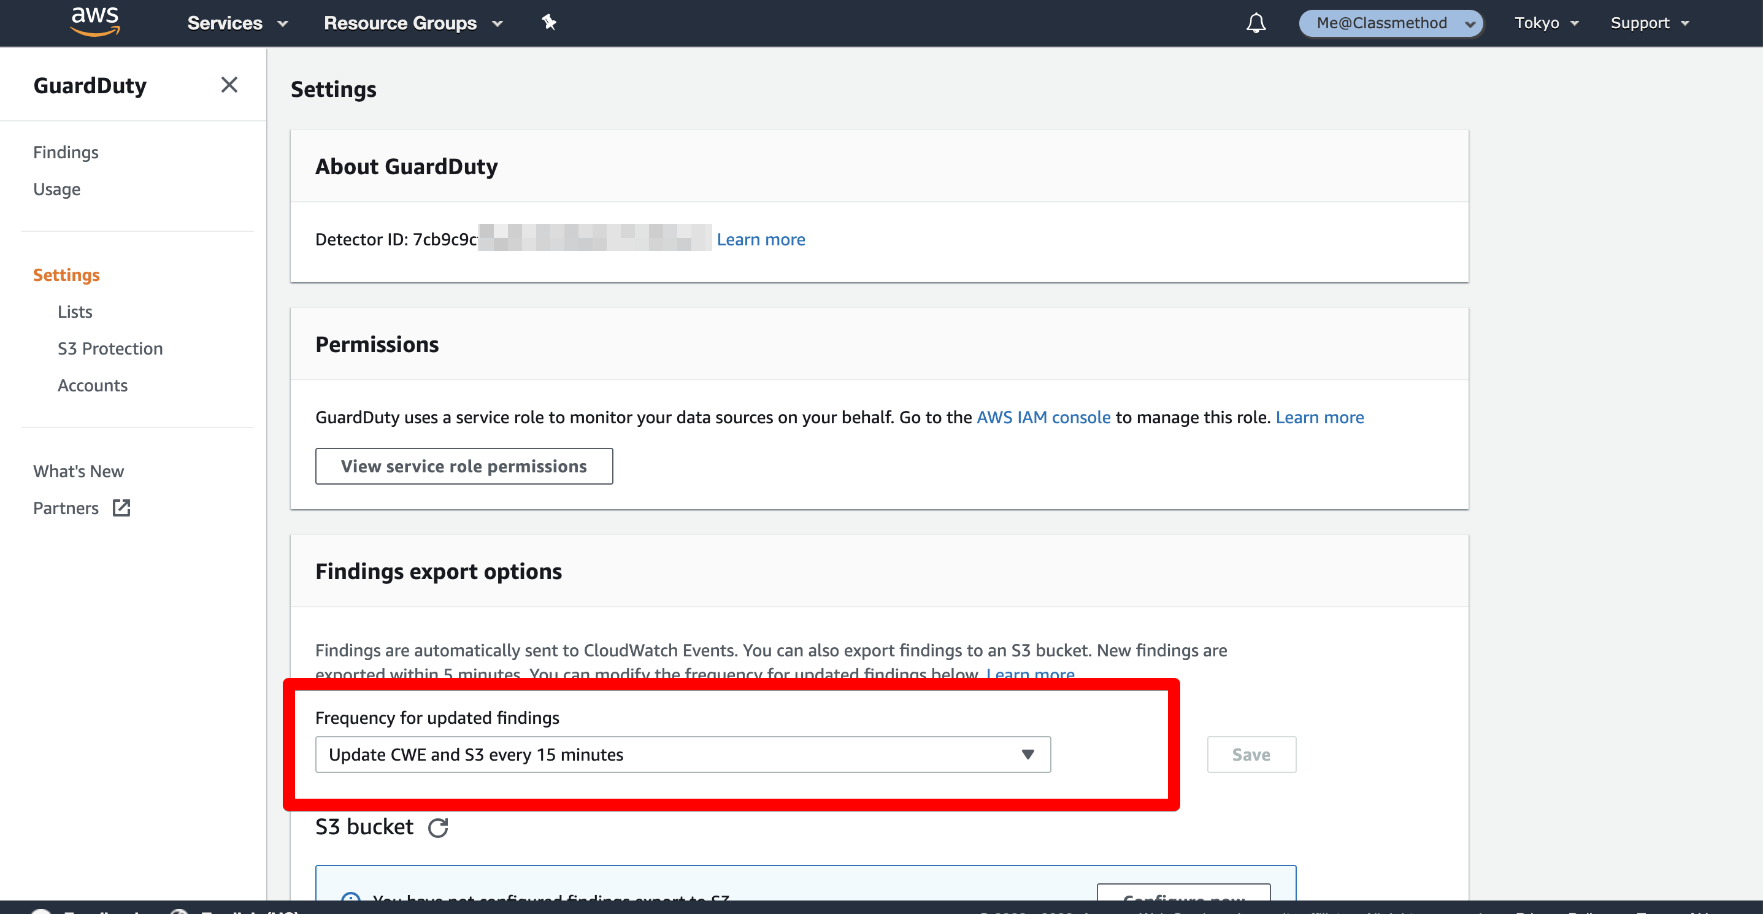
Task: Click Learn more in Permissions section
Action: tap(1319, 417)
